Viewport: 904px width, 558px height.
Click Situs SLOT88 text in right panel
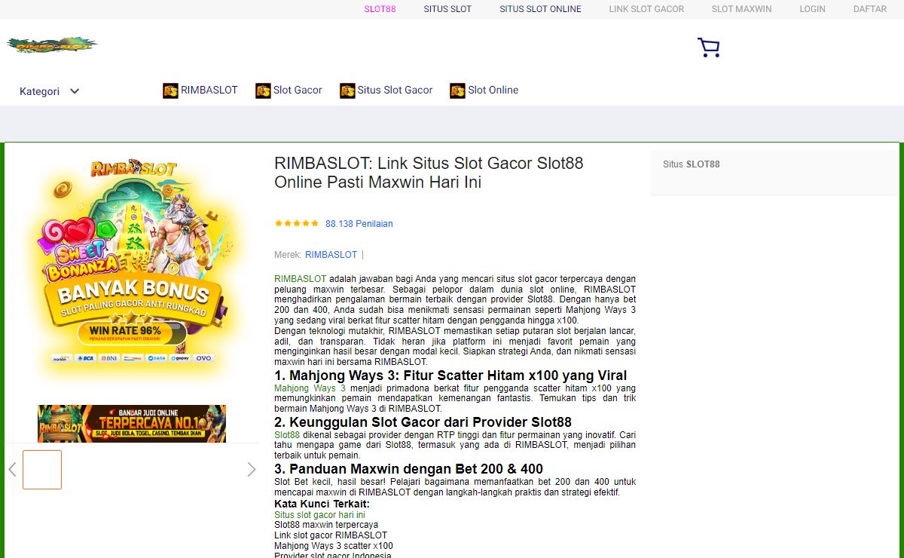[x=692, y=164]
